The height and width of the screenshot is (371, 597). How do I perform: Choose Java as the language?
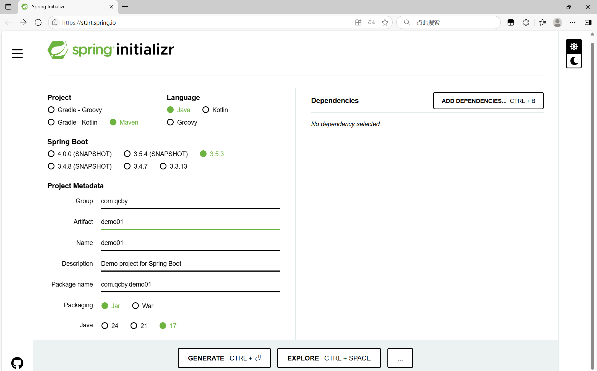click(179, 110)
